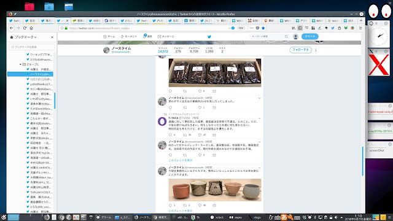Click the ノースライム profile avatar in header

tap(106, 50)
